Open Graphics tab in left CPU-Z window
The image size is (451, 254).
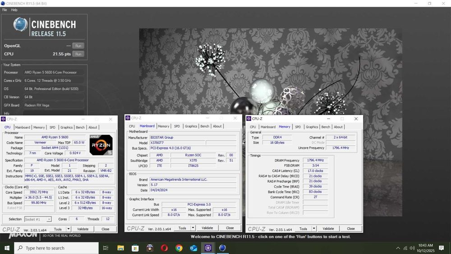66,127
